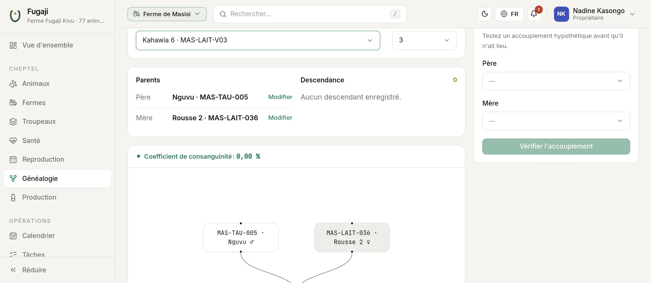Click the Santé heart icon

pos(13,140)
